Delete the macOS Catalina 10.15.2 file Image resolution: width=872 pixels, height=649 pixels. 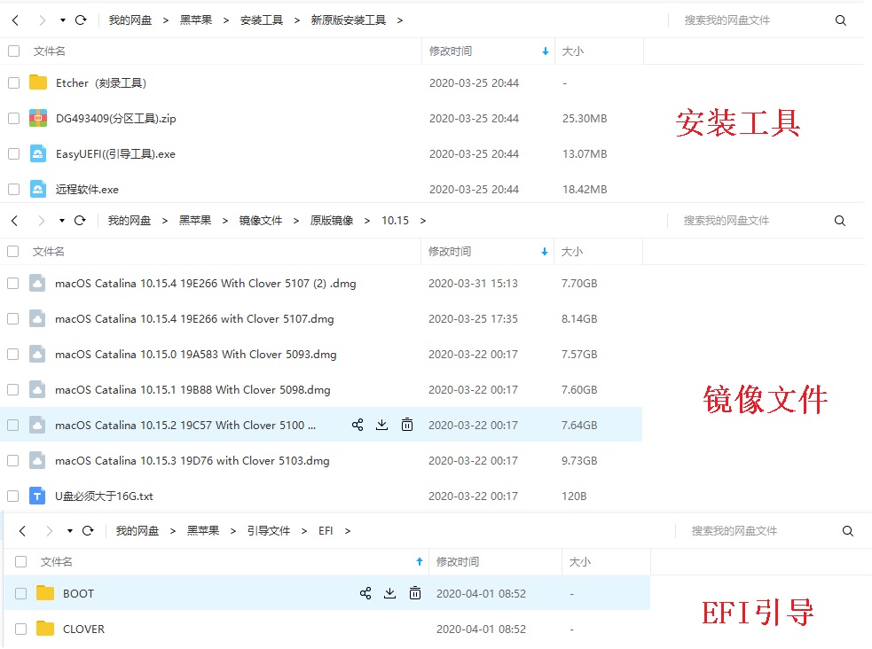click(x=407, y=426)
